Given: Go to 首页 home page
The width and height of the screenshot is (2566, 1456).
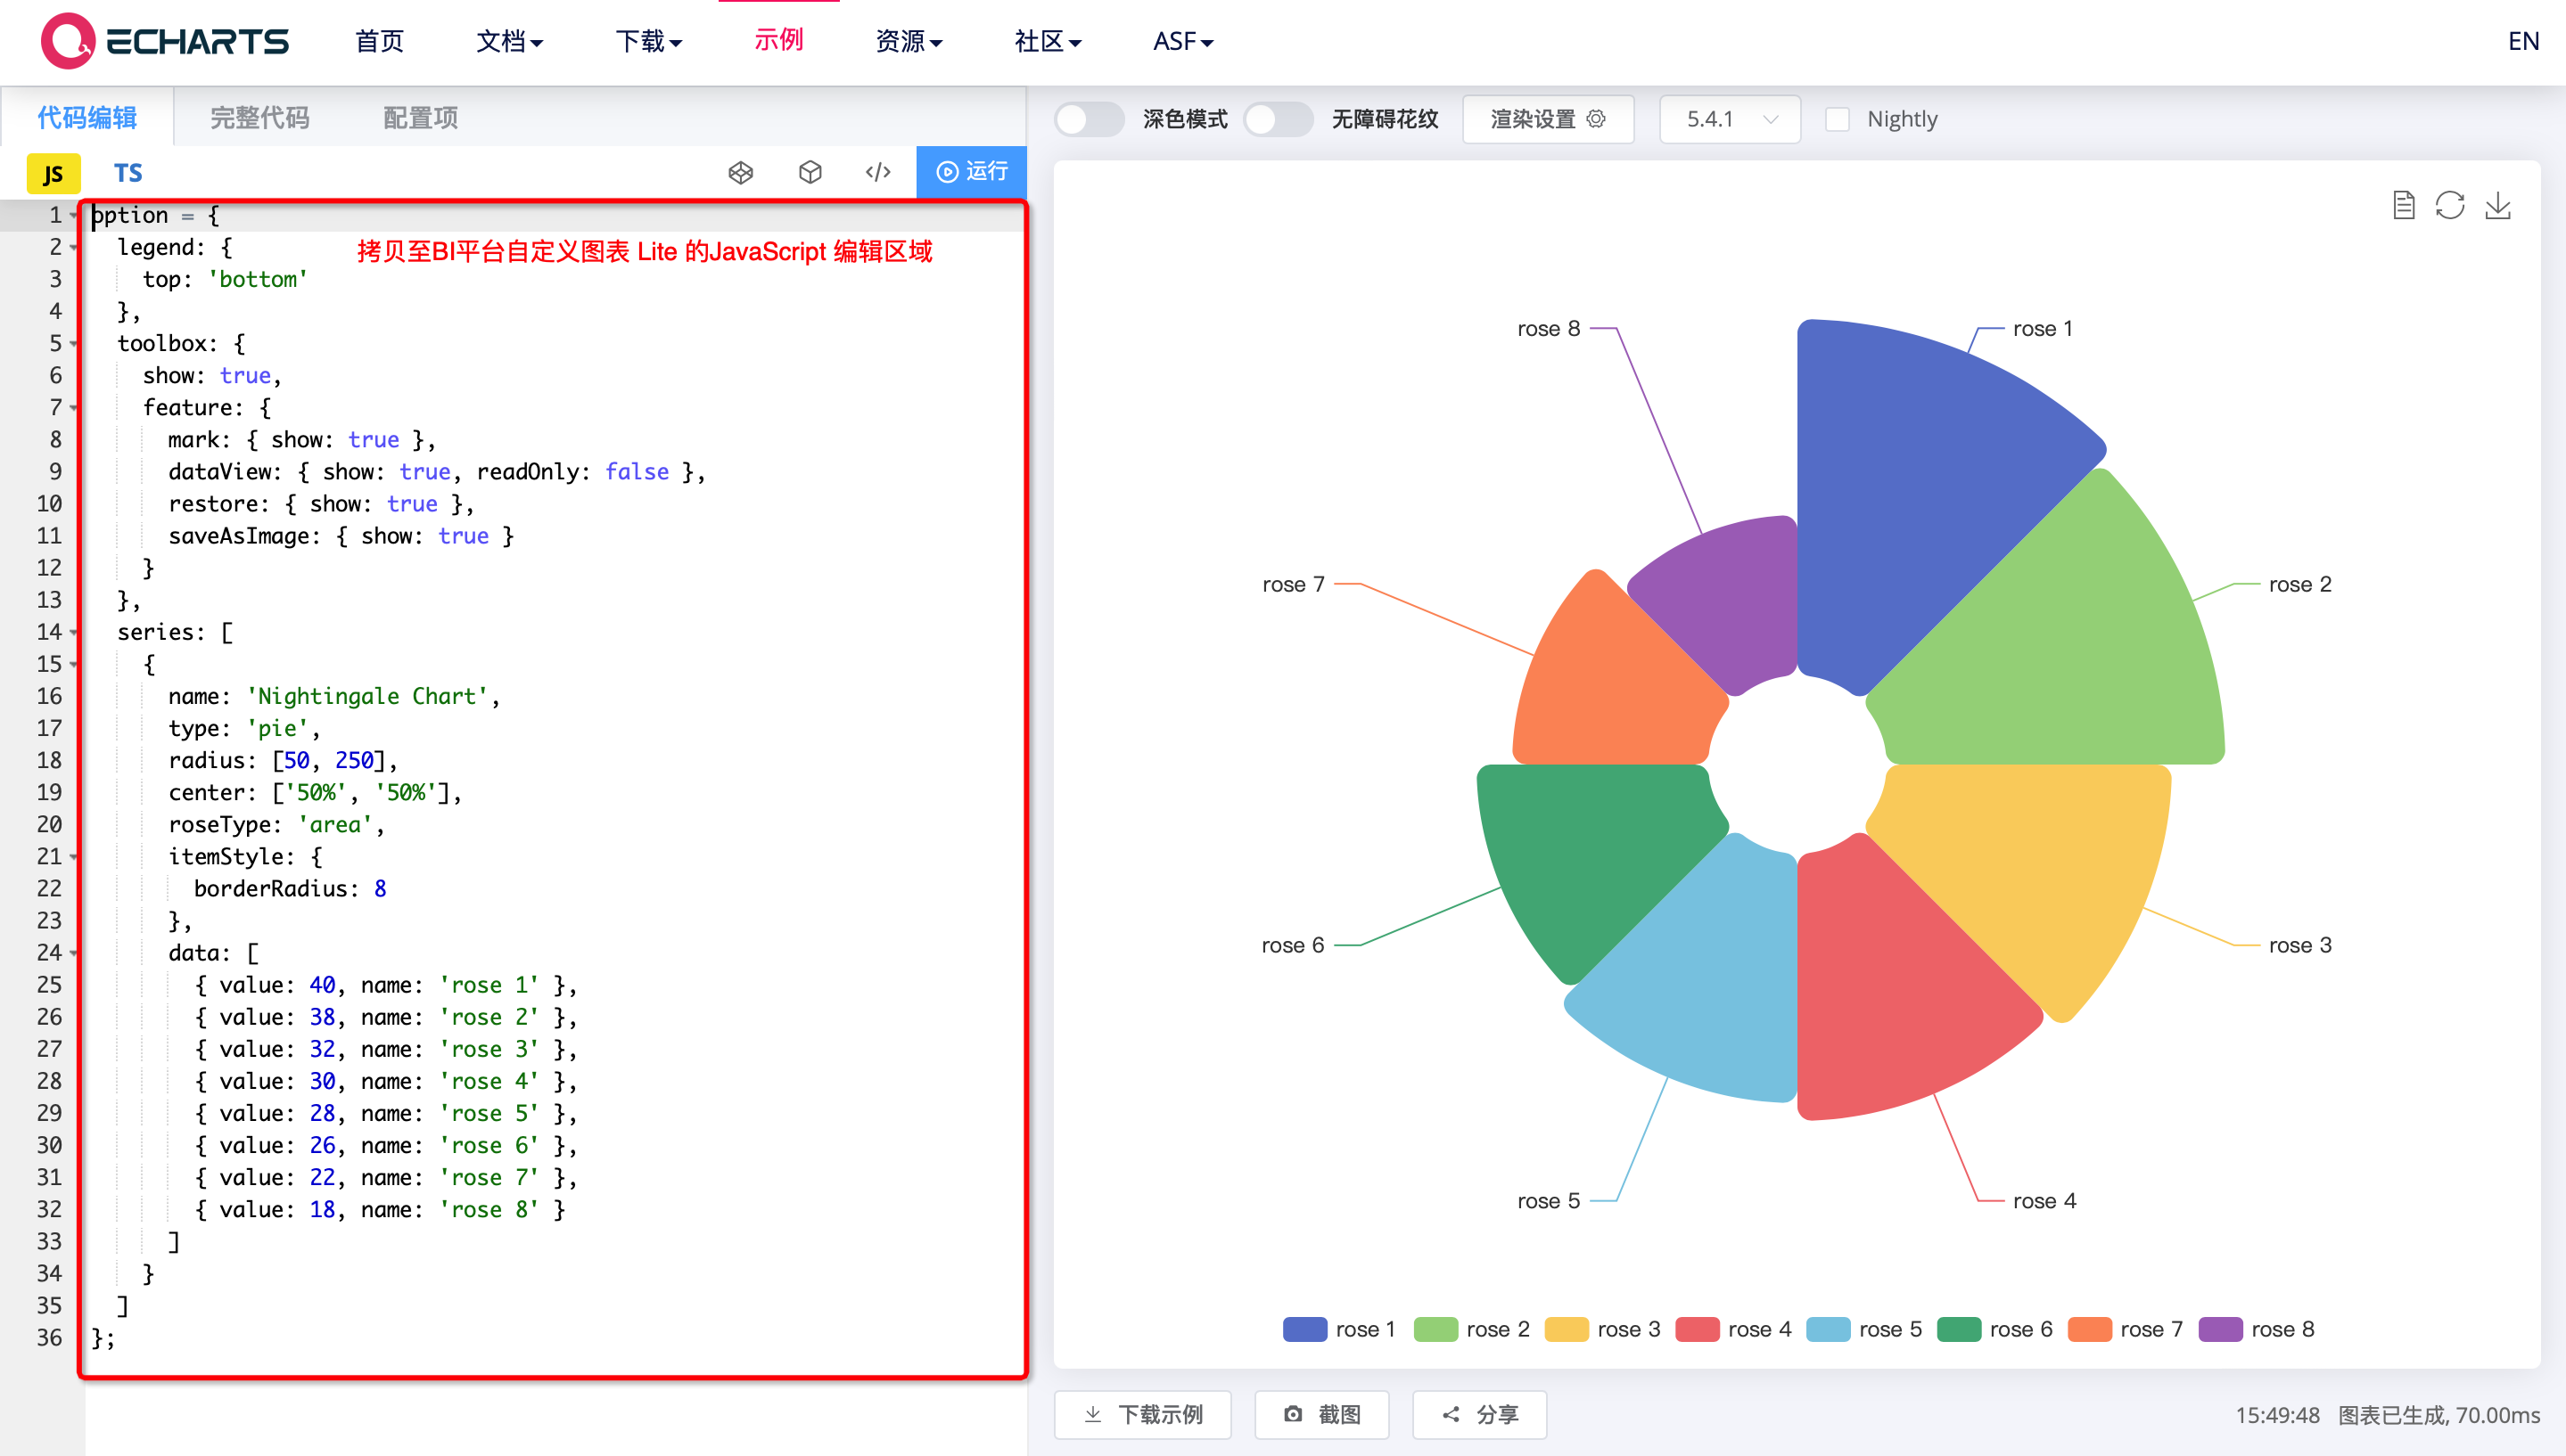Looking at the screenshot, I should tap(379, 41).
